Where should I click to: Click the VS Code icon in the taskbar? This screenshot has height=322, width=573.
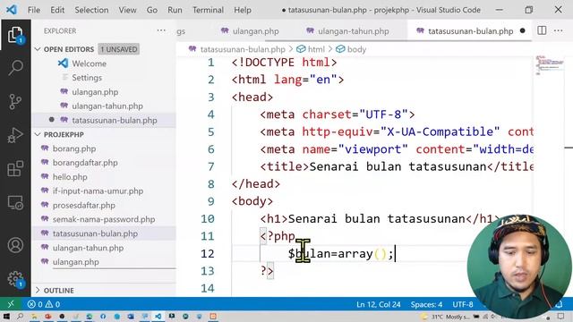tap(158, 316)
